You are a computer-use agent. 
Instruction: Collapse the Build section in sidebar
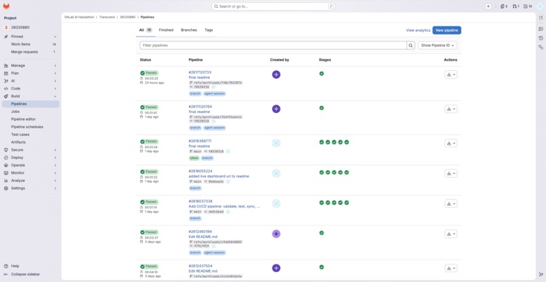point(30,96)
